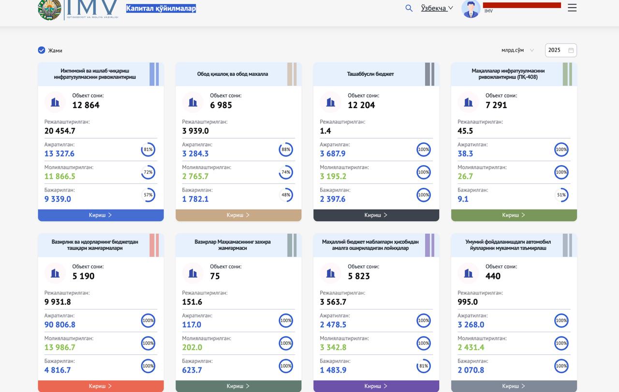Open the Ўзбекча language dropdown
619x392 pixels.
coord(437,8)
